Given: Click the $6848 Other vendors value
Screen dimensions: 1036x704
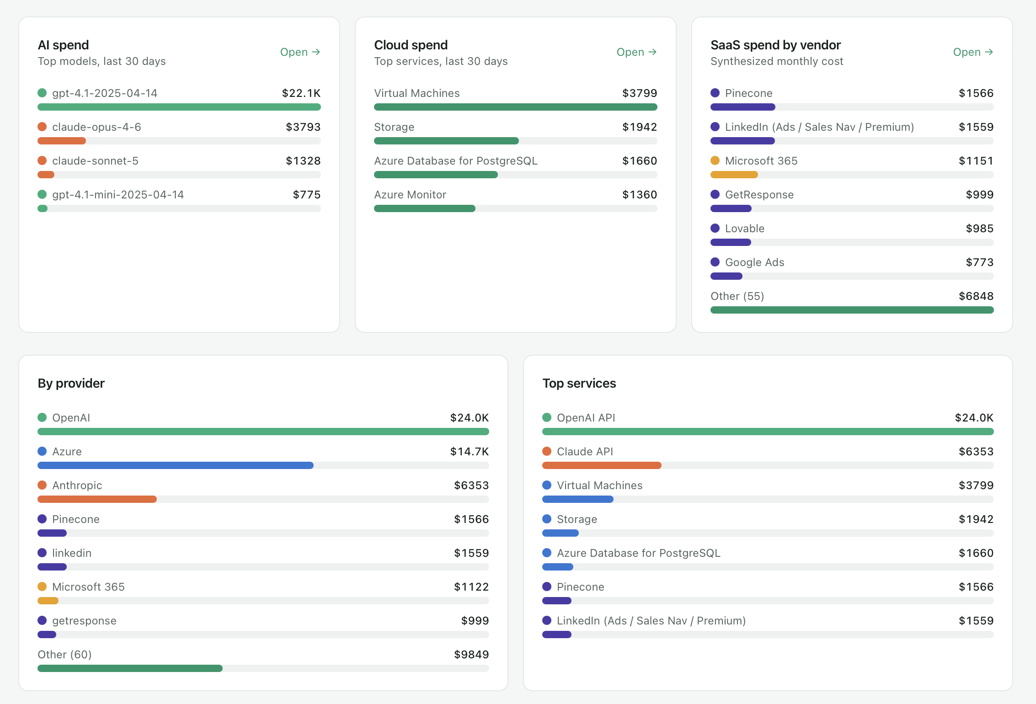Looking at the screenshot, I should (x=976, y=296).
